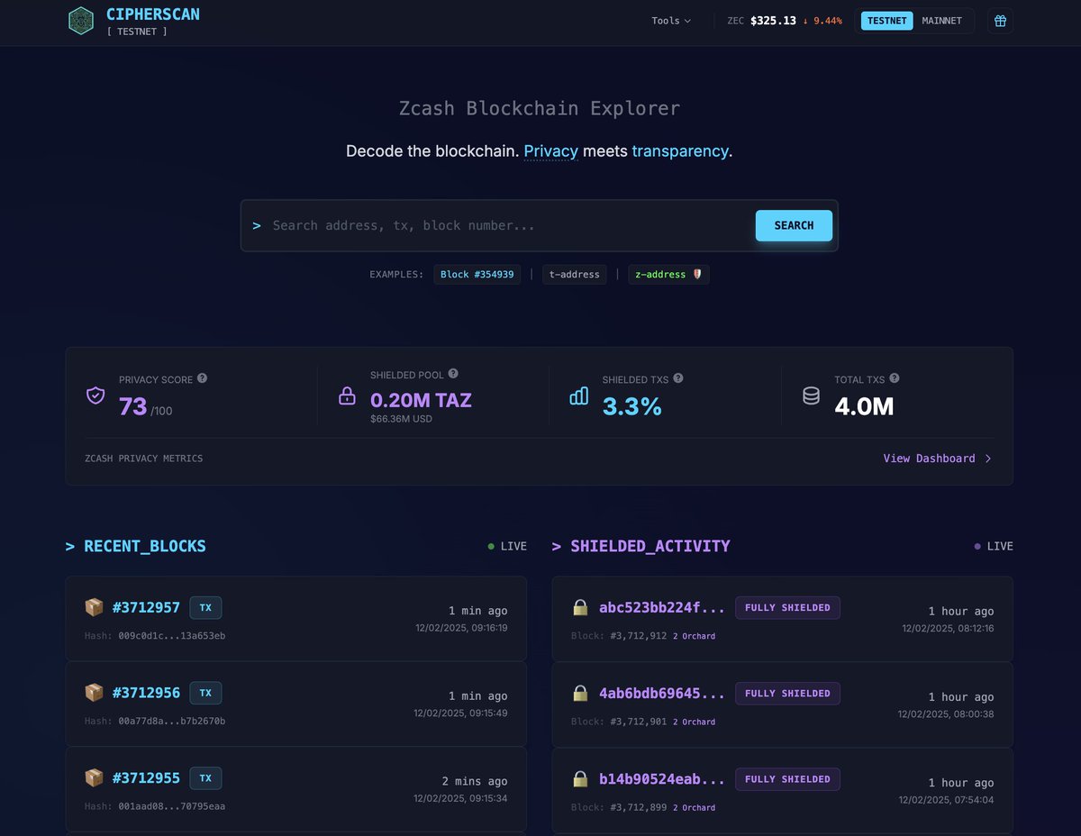Open transaction 4ab6bdb69645...
The width and height of the screenshot is (1081, 836).
[662, 693]
